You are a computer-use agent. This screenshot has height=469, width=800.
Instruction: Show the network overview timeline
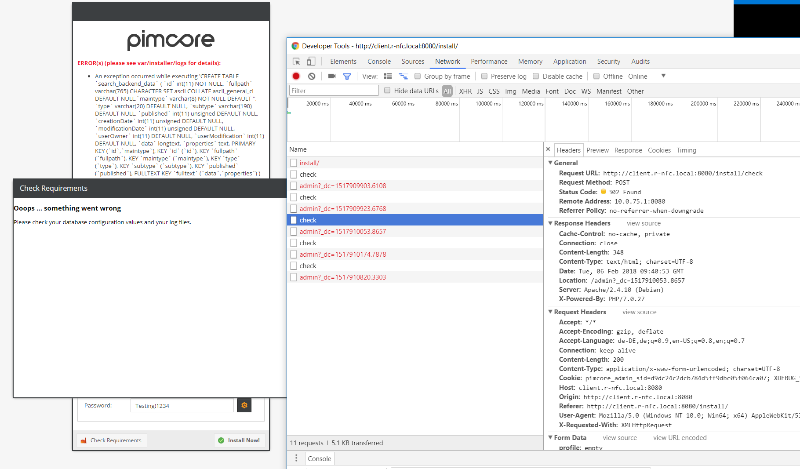coord(404,76)
